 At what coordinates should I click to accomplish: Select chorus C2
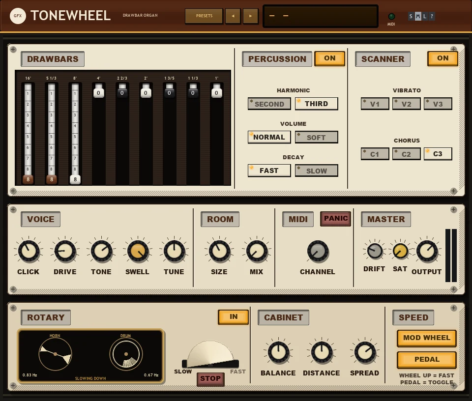[407, 154]
